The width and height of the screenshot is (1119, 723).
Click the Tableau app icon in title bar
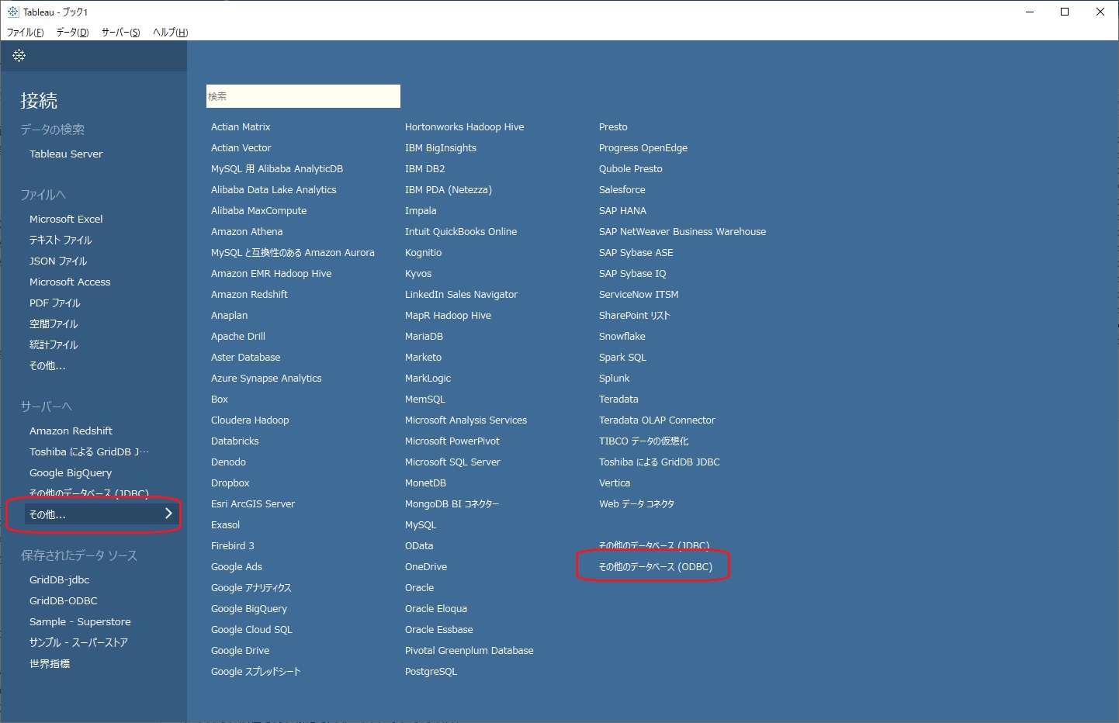point(13,12)
